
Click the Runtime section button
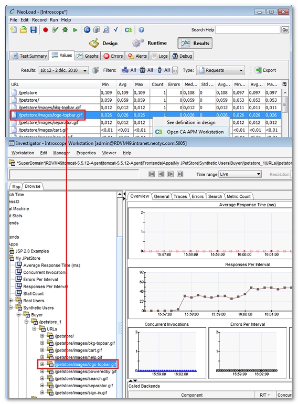pos(149,43)
